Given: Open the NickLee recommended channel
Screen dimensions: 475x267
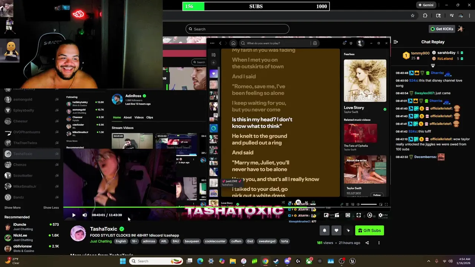Looking at the screenshot, I should click(32, 237).
